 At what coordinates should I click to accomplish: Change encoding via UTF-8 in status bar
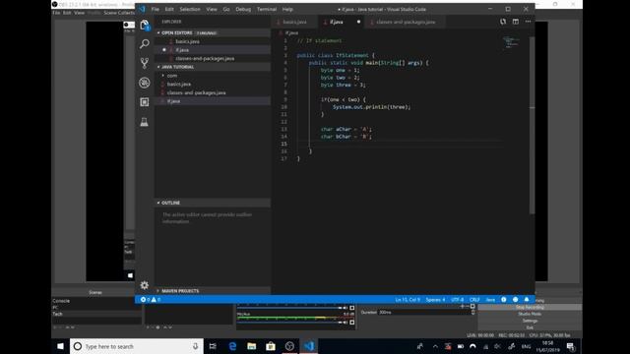pos(457,299)
